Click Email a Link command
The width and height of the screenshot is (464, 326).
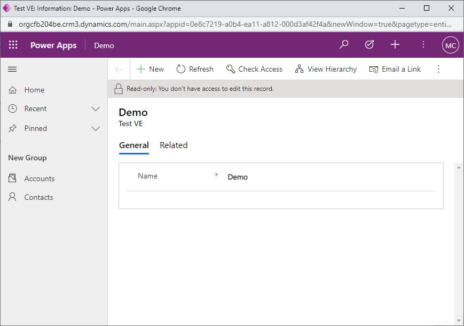(395, 69)
